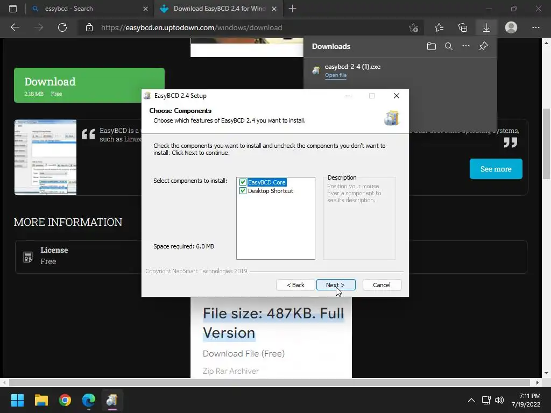551x413 pixels.
Task: Select the EasyBCD installer taskbar icon
Action: (x=112, y=400)
